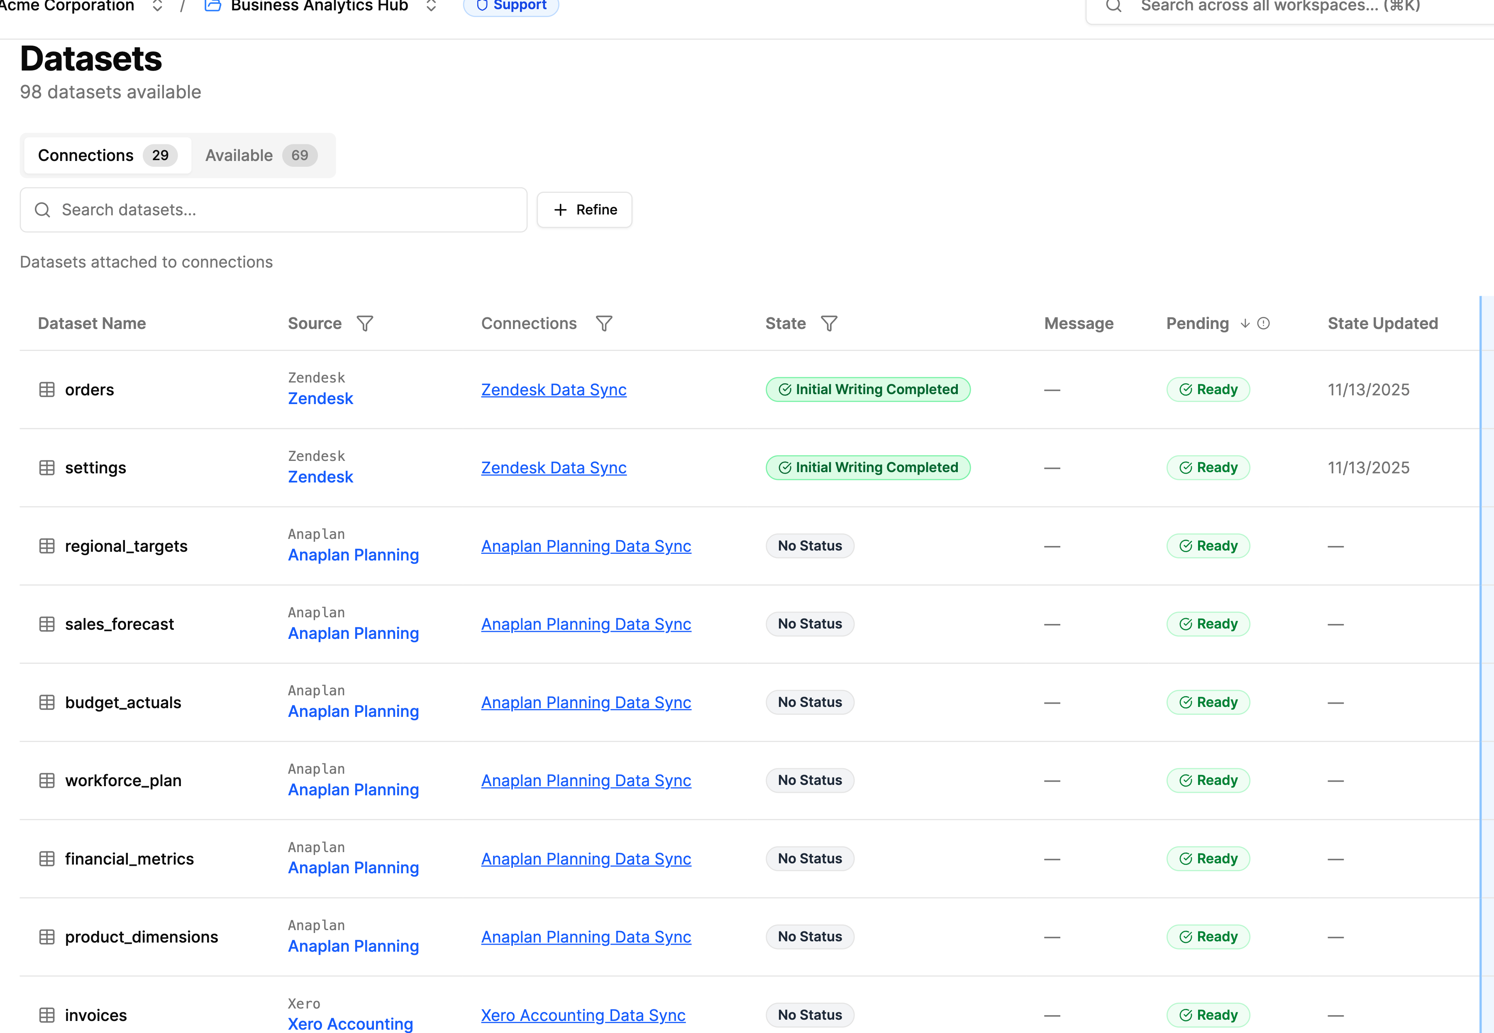The image size is (1494, 1033).
Task: Click the State column filter icon
Action: (x=829, y=324)
